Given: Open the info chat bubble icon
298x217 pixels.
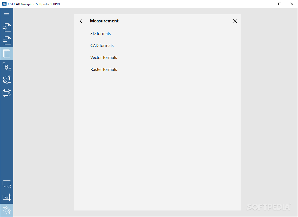Looking at the screenshot, I should [x=7, y=184].
